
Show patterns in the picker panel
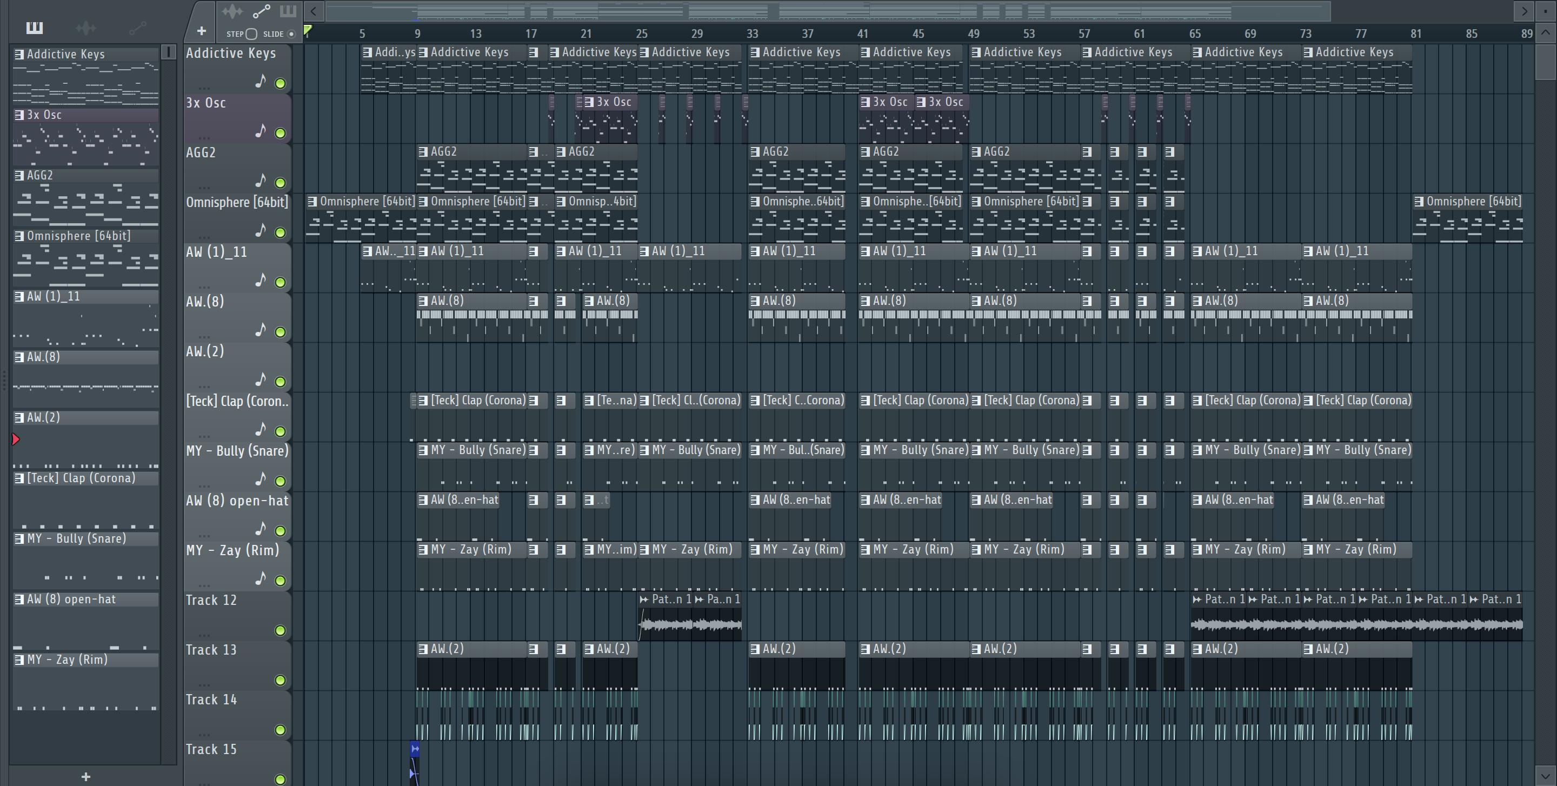(x=35, y=27)
